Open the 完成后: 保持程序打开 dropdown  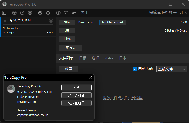(168, 12)
